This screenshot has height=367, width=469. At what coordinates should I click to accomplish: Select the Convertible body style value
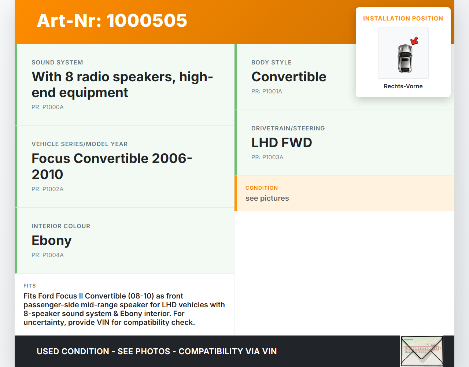(x=289, y=77)
